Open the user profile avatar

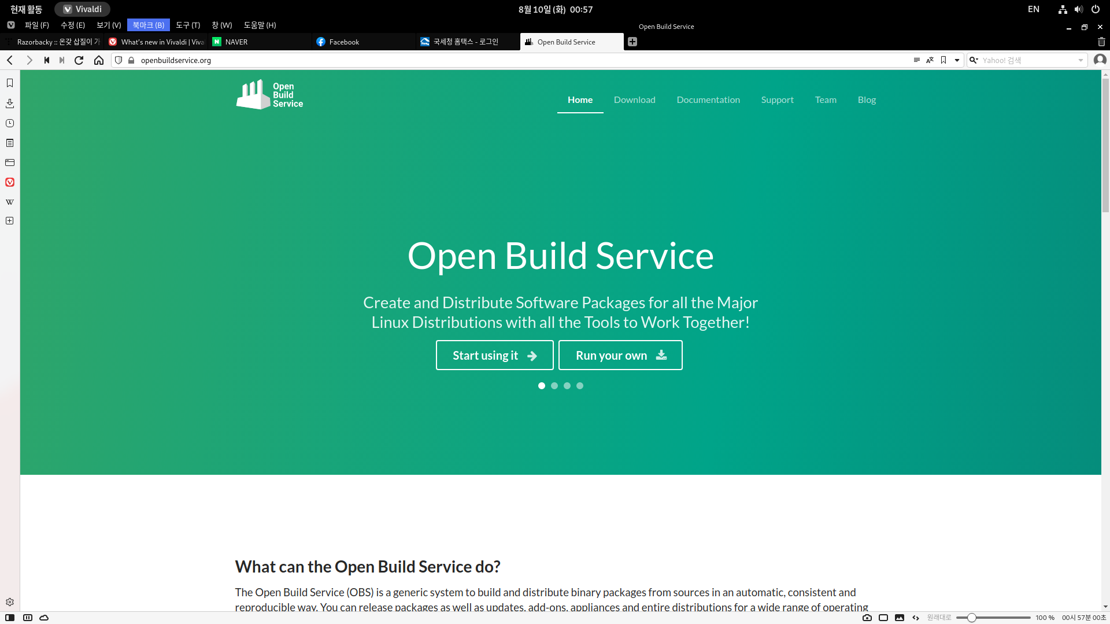point(1100,60)
